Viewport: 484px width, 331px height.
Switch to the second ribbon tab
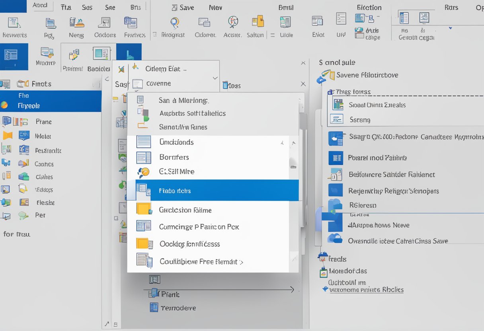[66, 7]
